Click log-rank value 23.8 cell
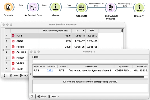This screenshot has height=100, width=150. point(55,47)
